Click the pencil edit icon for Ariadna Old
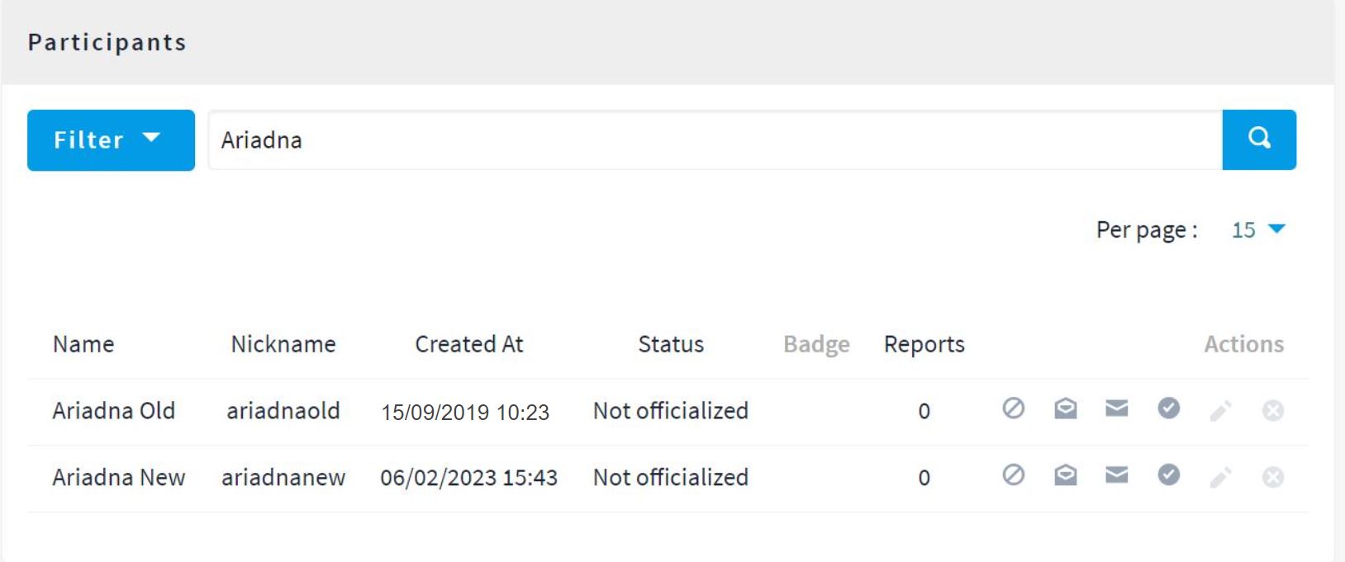Screen dimensions: 1345x562 pyautogui.click(x=1221, y=410)
